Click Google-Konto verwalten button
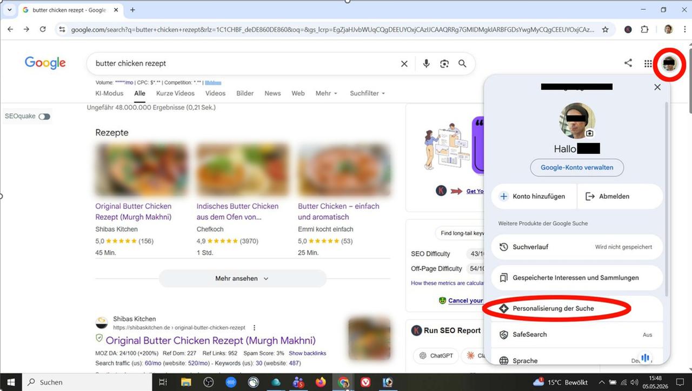The width and height of the screenshot is (692, 391). 577,167
